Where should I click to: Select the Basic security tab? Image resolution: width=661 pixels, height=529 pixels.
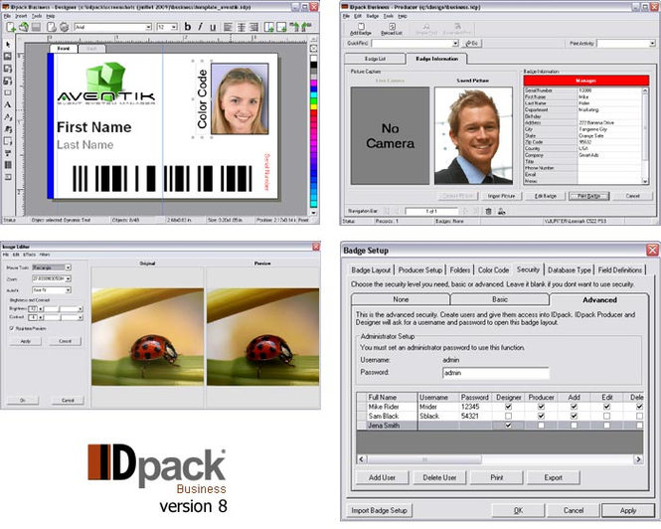(x=500, y=299)
